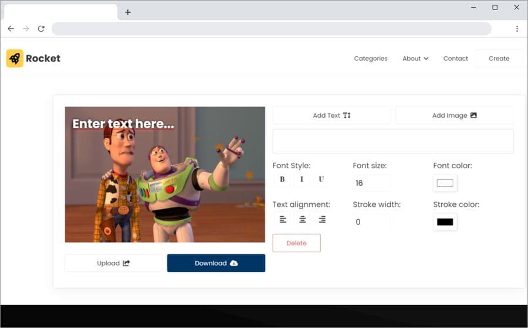The width and height of the screenshot is (528, 328).
Task: Click the Add Image button
Action: [454, 115]
